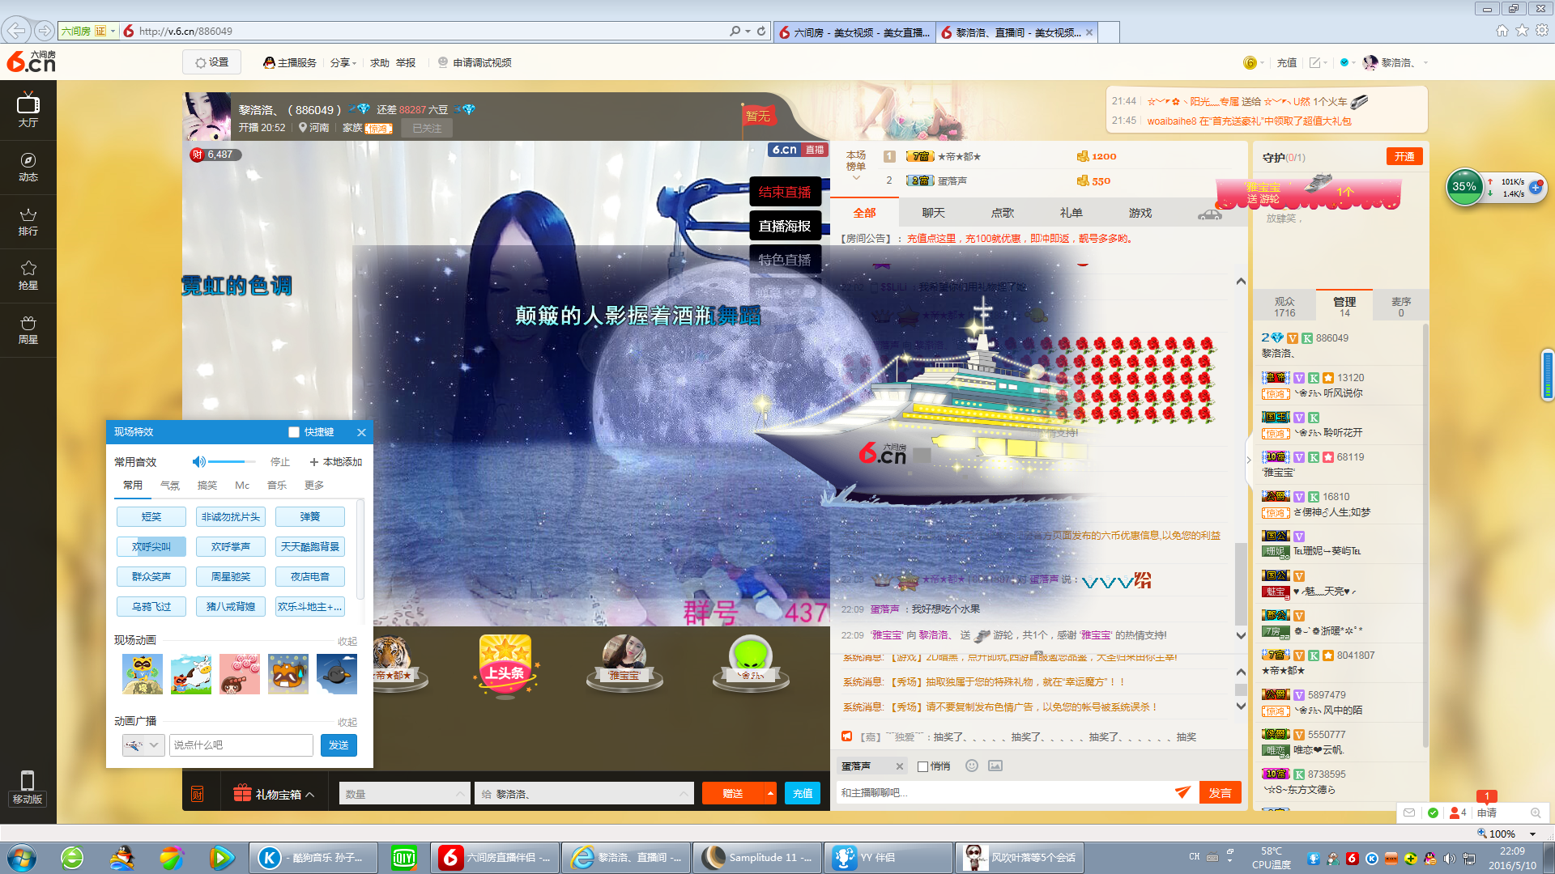This screenshot has height=874, width=1555.
Task: Mute sound effects speaker icon
Action: (x=198, y=461)
